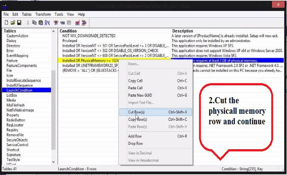Select the Directory table
Image resolution: width=287 pixels, height=175 pixels.
coord(13,46)
